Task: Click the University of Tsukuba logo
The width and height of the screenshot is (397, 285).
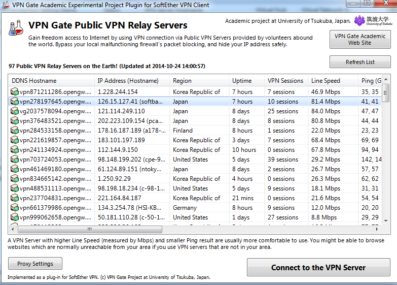Action: [373, 20]
